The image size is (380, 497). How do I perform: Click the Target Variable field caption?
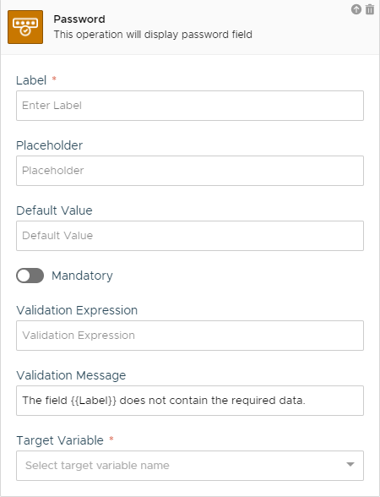pyautogui.click(x=60, y=440)
